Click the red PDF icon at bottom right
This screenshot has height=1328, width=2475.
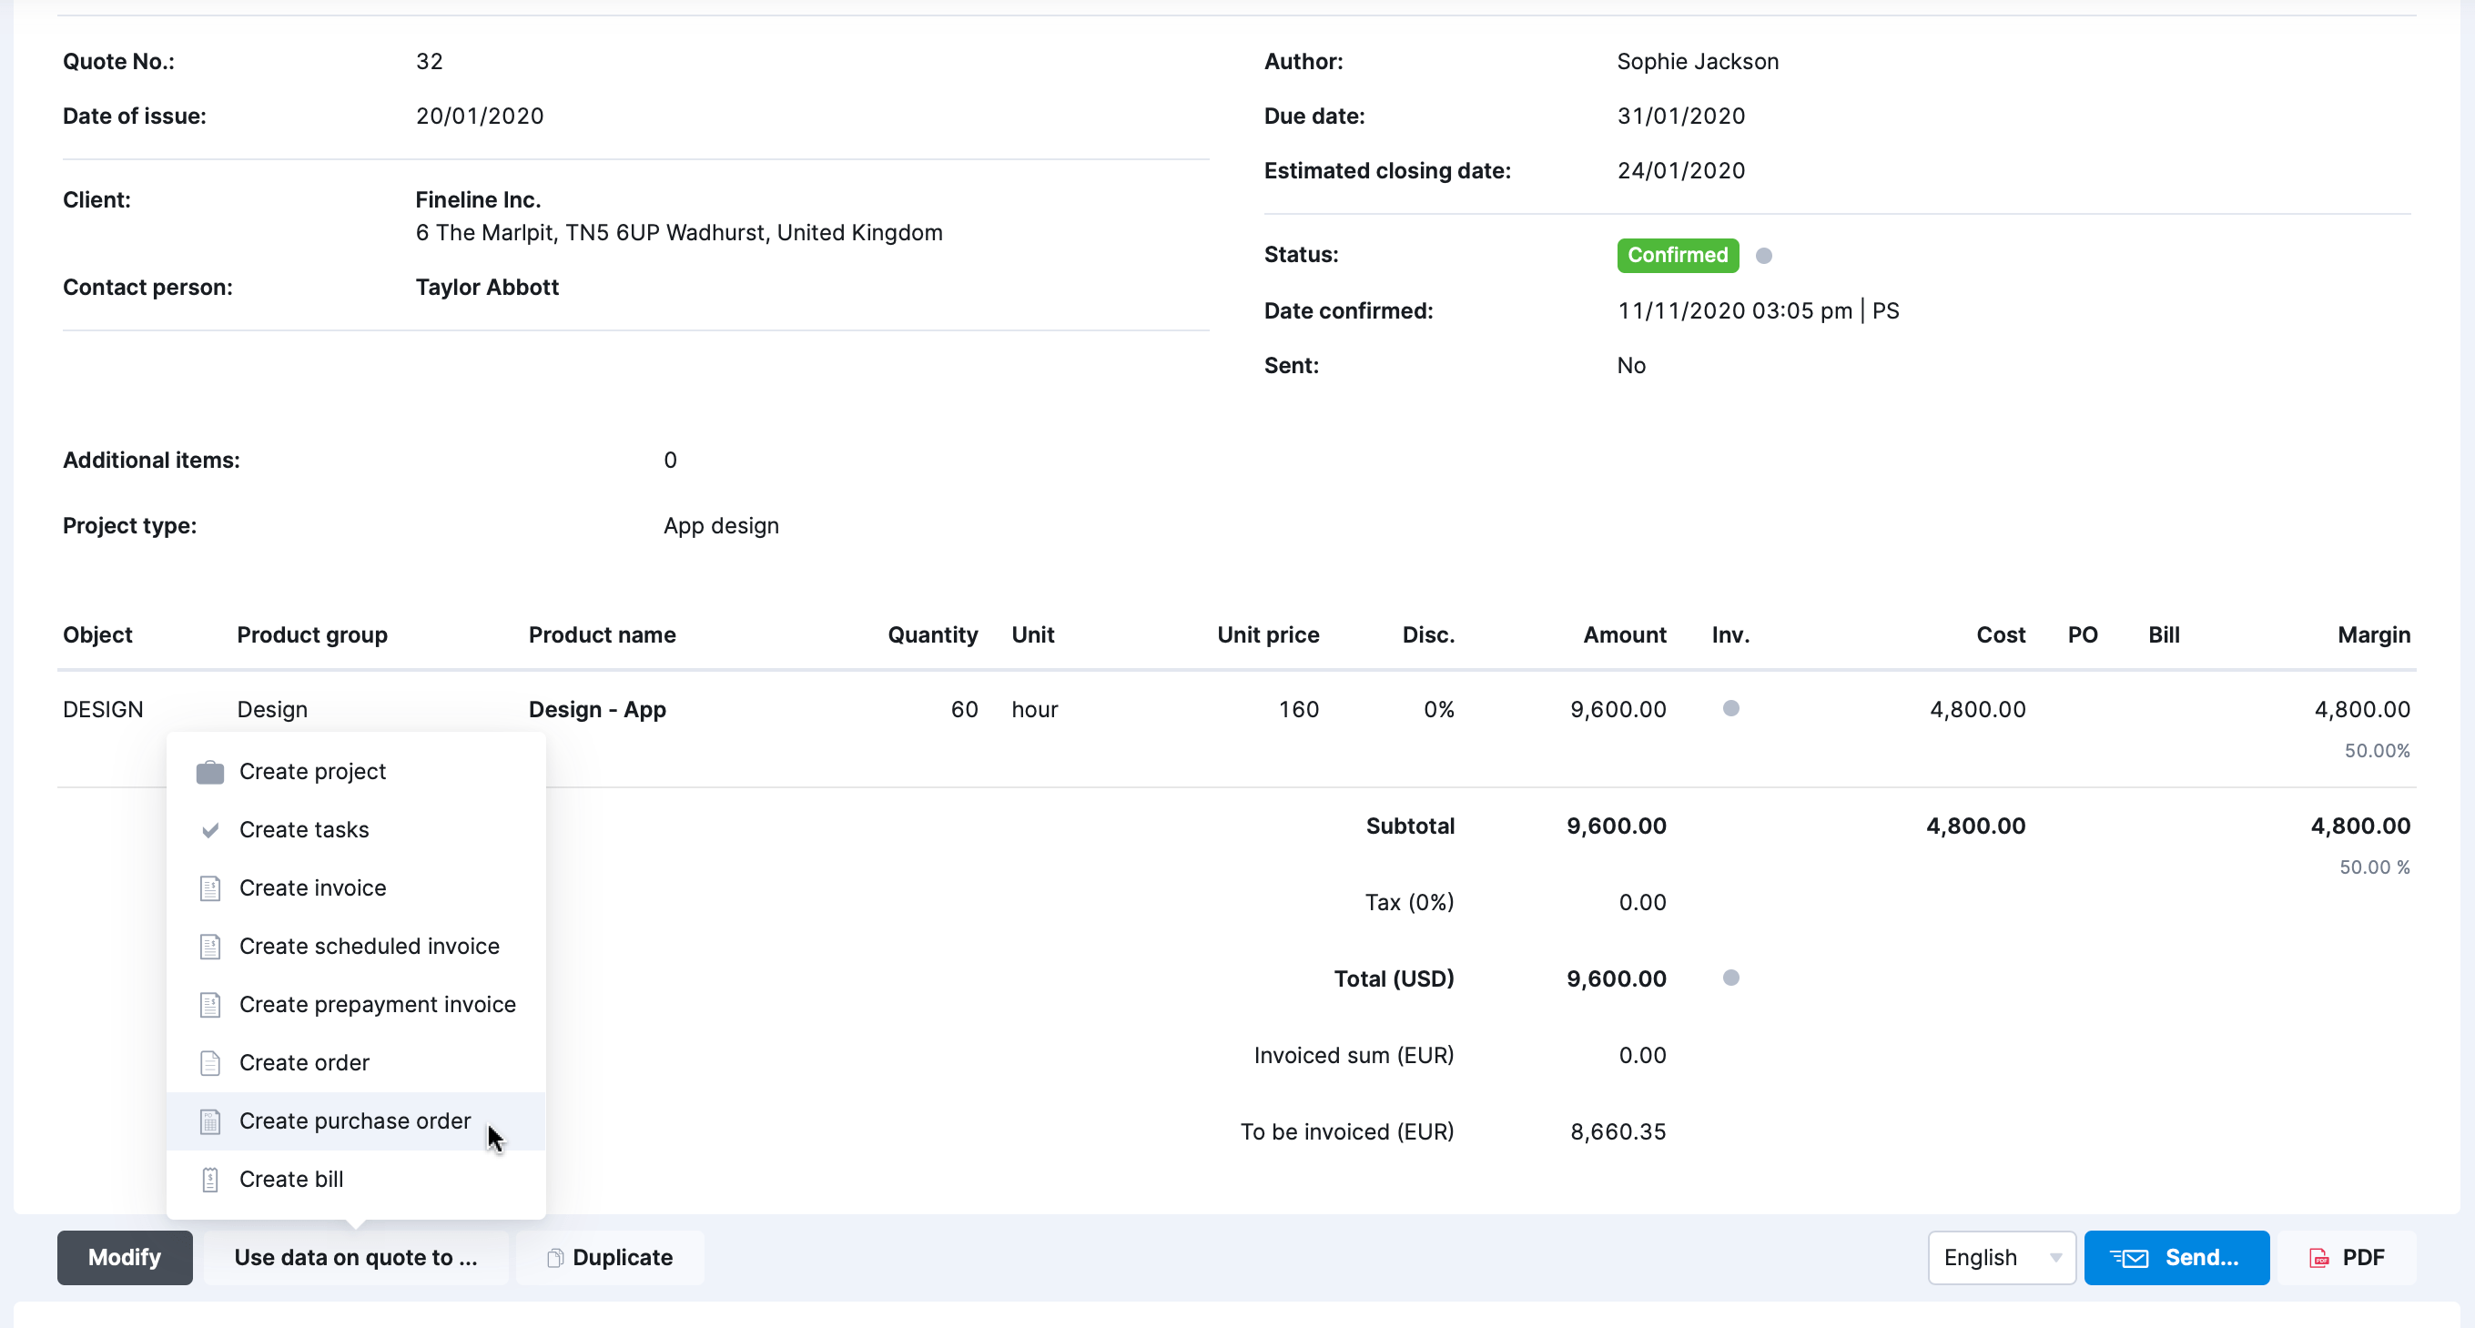click(x=2319, y=1257)
